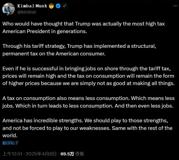This screenshot has height=160, width=179.
Task: Click the 查看 views label
Action: tap(80, 154)
